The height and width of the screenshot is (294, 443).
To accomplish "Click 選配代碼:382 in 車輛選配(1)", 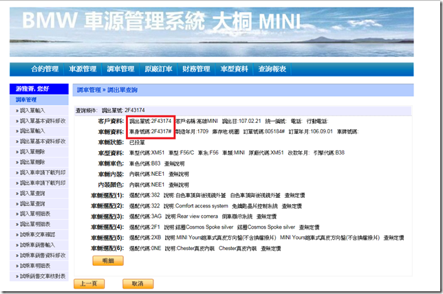I will click(x=144, y=195).
